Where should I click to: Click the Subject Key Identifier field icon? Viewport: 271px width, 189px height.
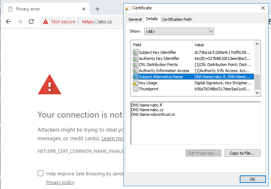point(135,52)
